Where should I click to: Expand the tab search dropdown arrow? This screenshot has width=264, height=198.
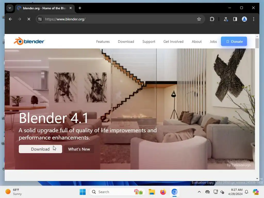10,8
